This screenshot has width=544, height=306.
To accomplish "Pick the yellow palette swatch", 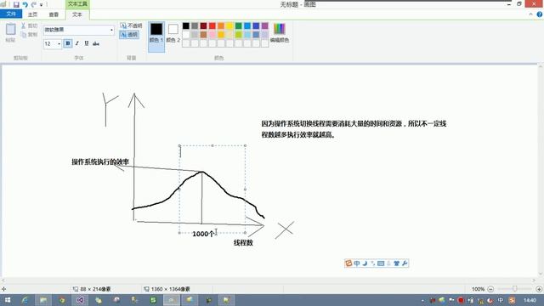I will 229,25.
